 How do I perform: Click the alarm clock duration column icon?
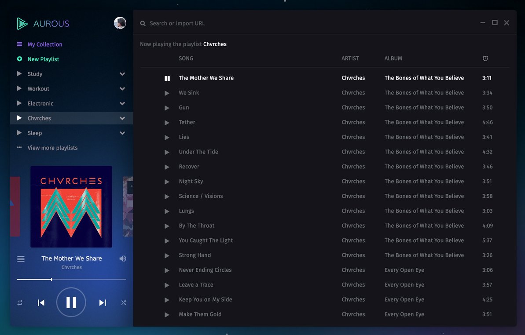coord(485,58)
